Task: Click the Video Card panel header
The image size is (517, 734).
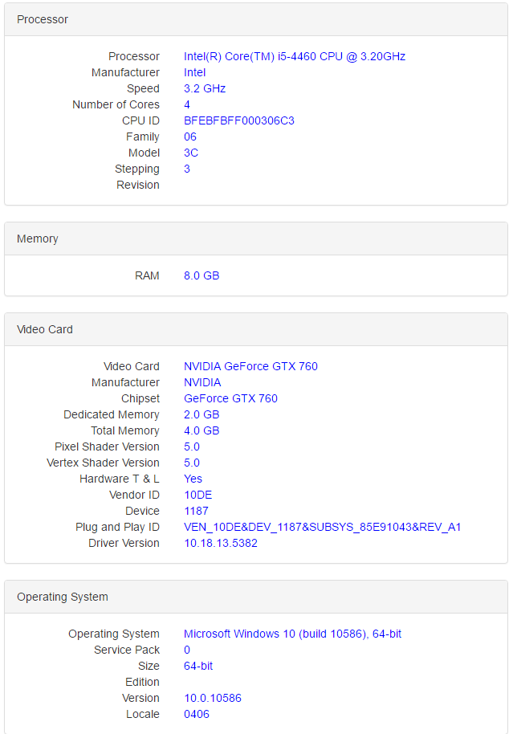Action: (x=45, y=329)
